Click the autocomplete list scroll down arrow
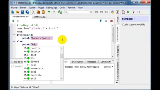 pos(62,78)
